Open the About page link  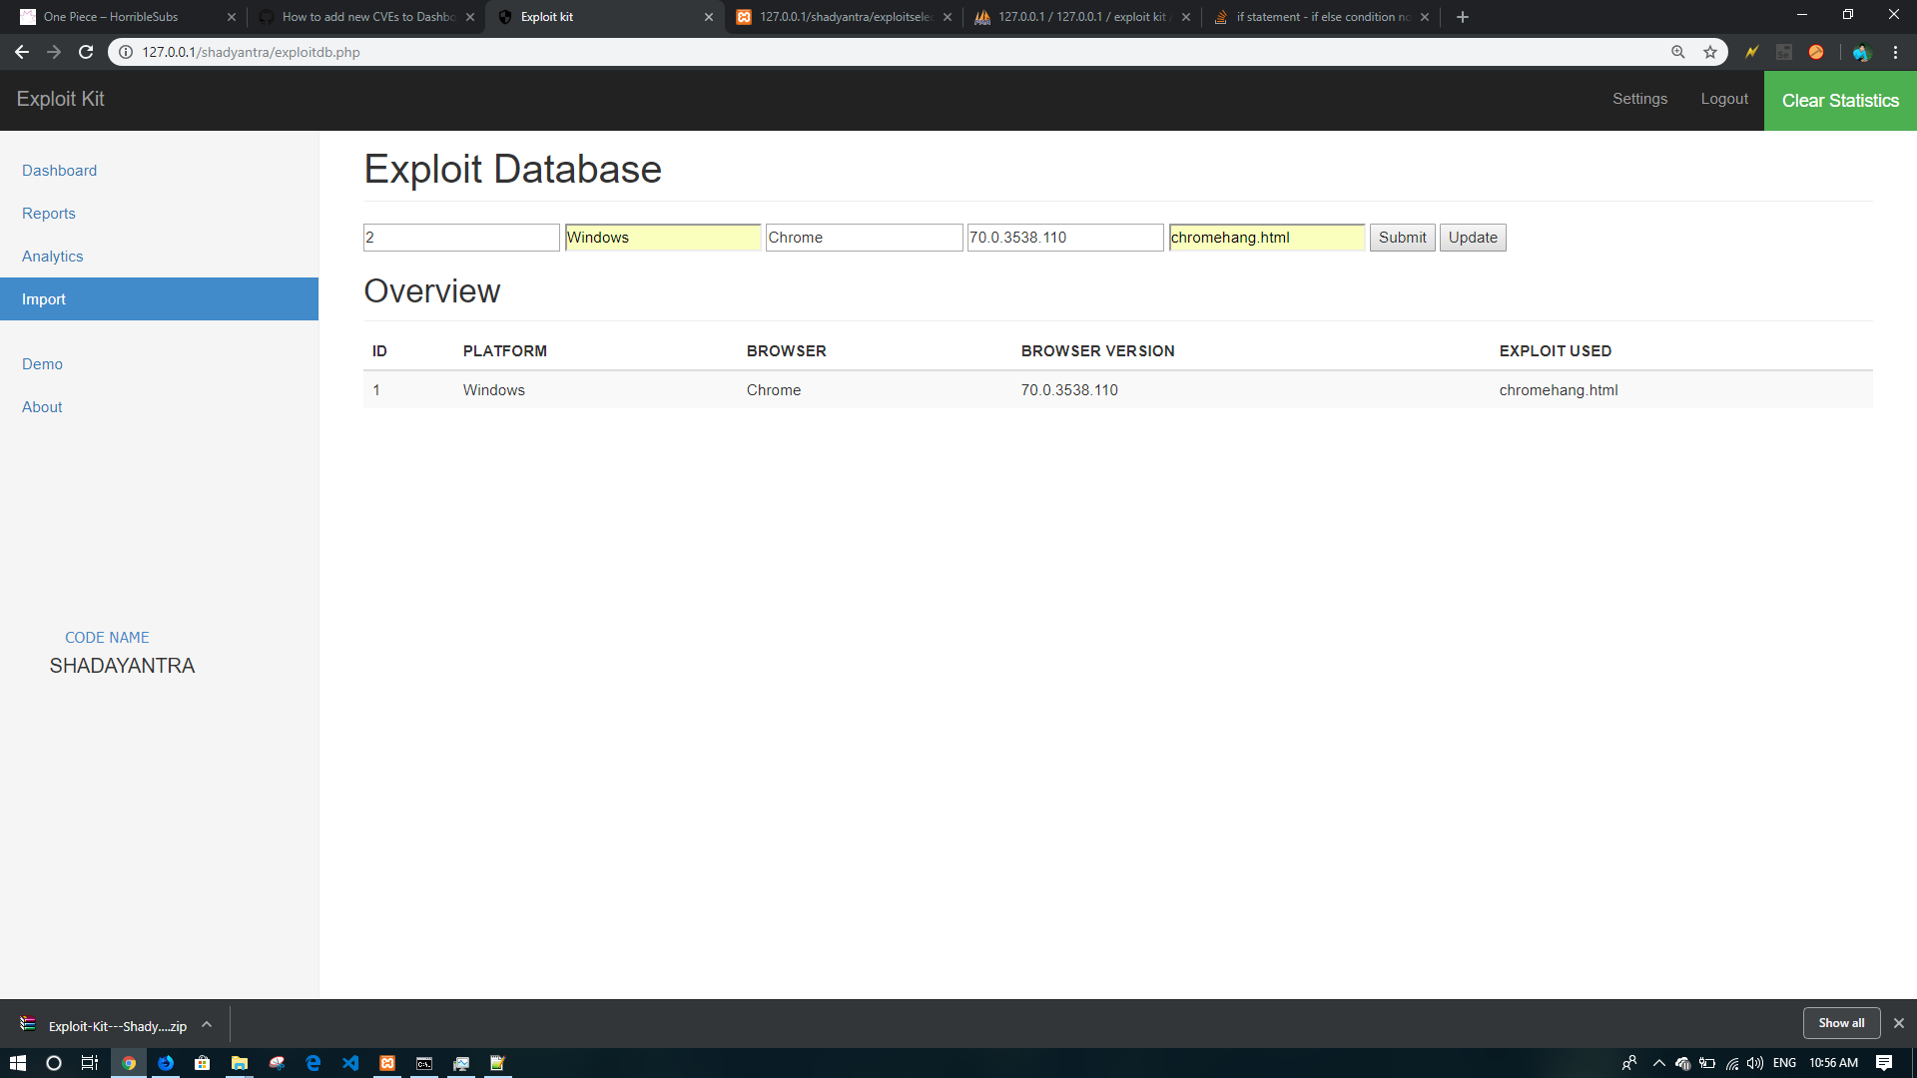coord(42,407)
